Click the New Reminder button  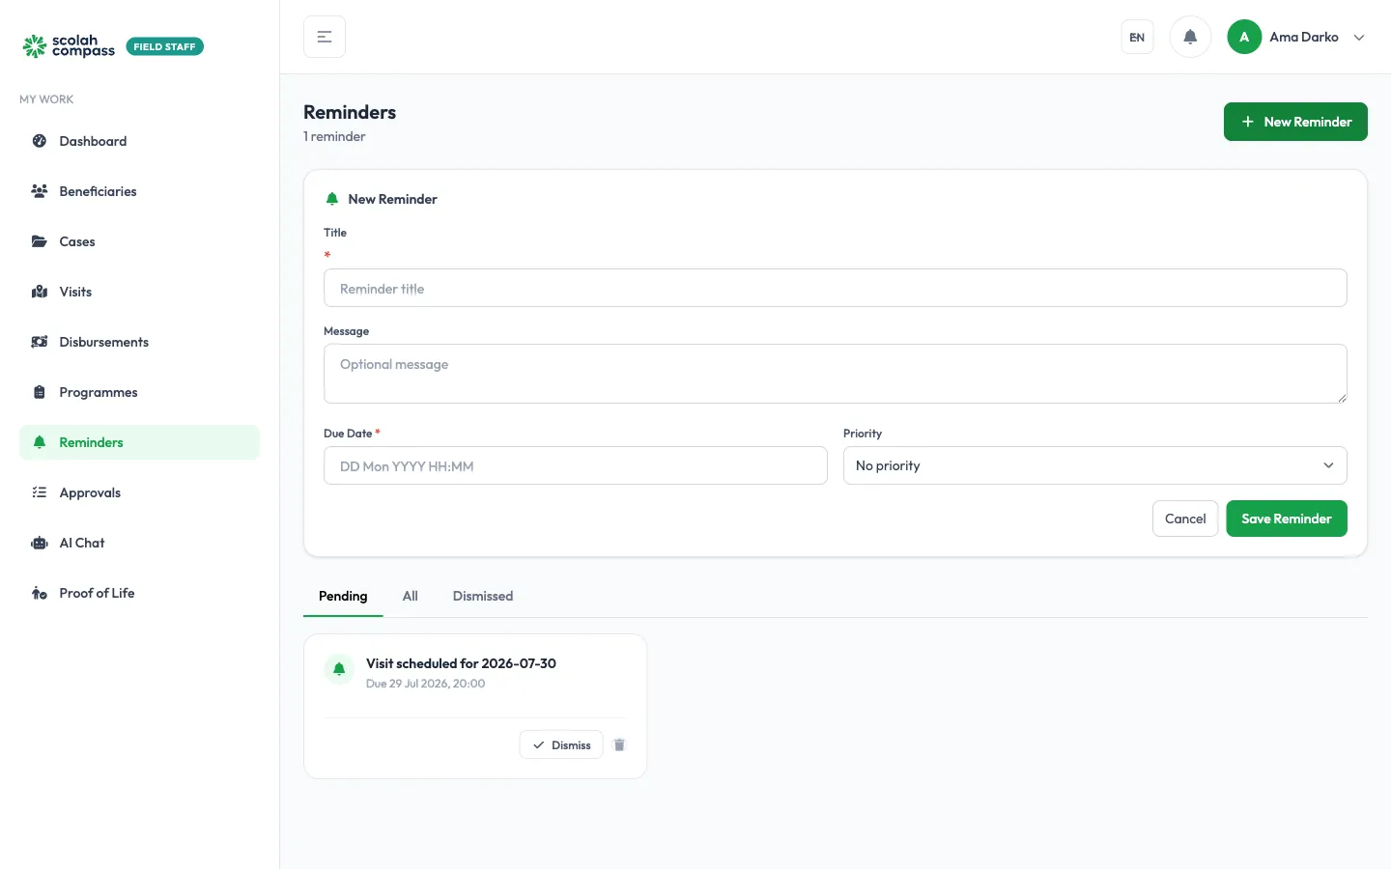coord(1295,122)
